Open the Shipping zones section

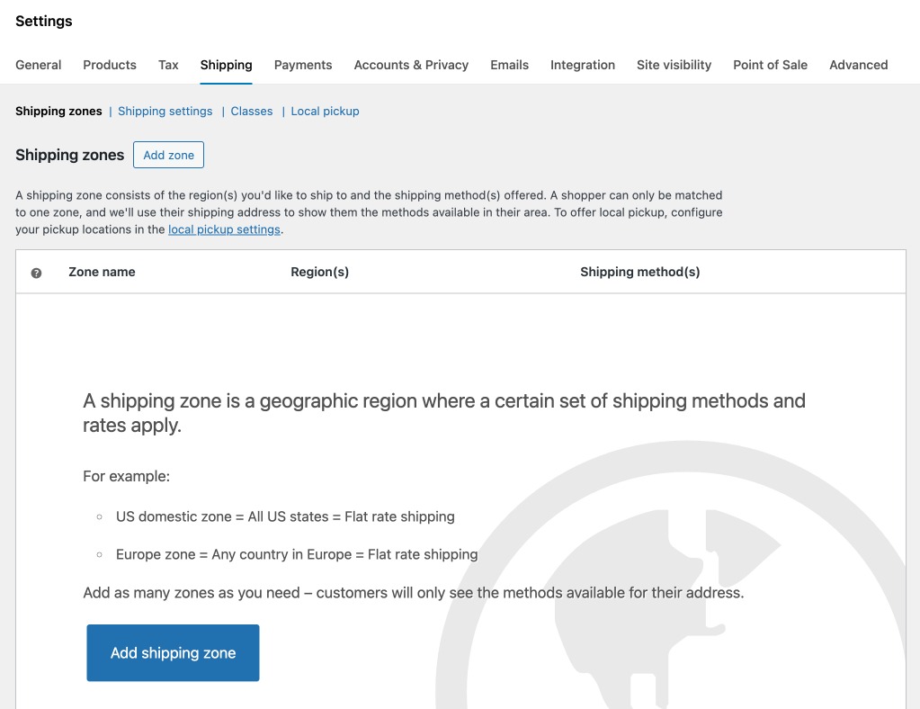point(58,111)
